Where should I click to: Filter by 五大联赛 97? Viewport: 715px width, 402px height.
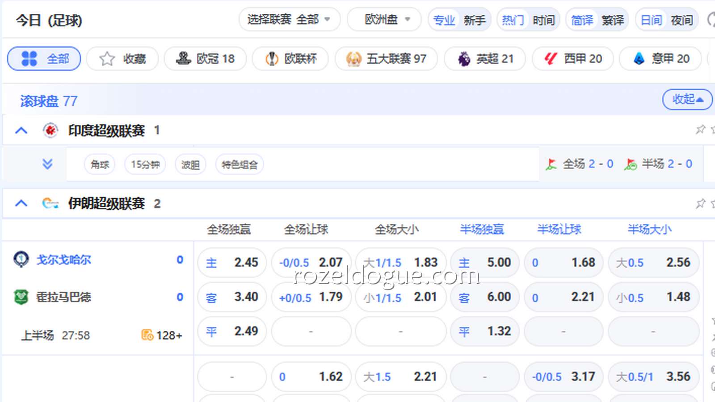386,59
